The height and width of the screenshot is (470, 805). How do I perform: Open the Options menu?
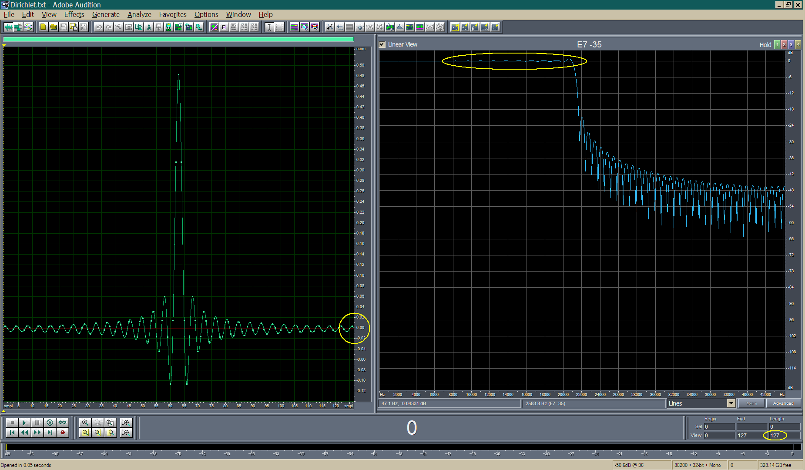pos(206,14)
